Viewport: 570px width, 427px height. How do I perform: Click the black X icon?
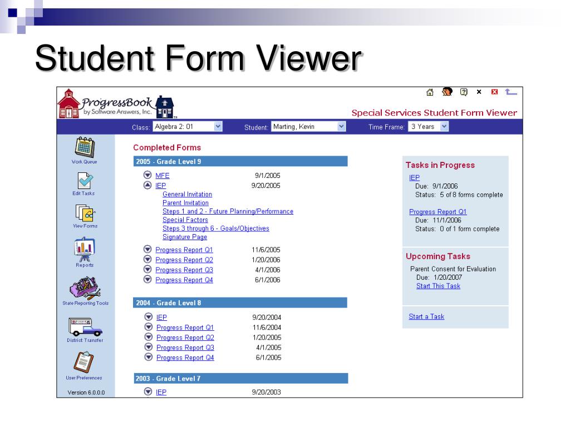point(479,92)
